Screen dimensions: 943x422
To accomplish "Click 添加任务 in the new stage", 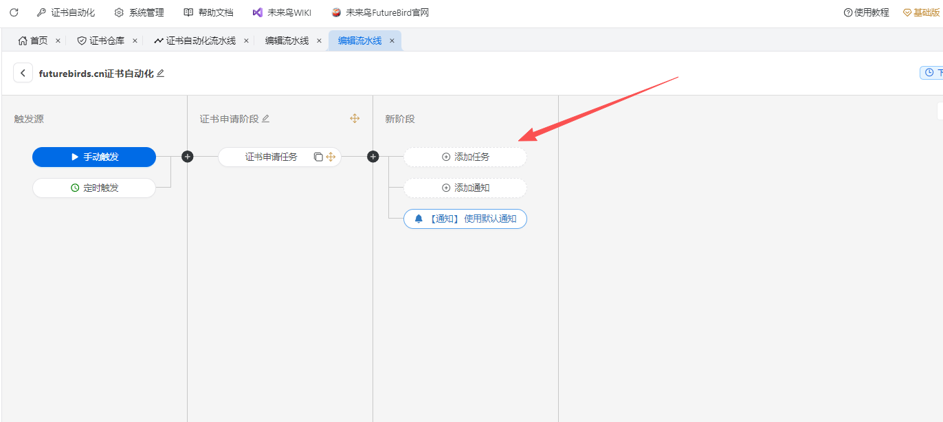I will (x=465, y=157).
